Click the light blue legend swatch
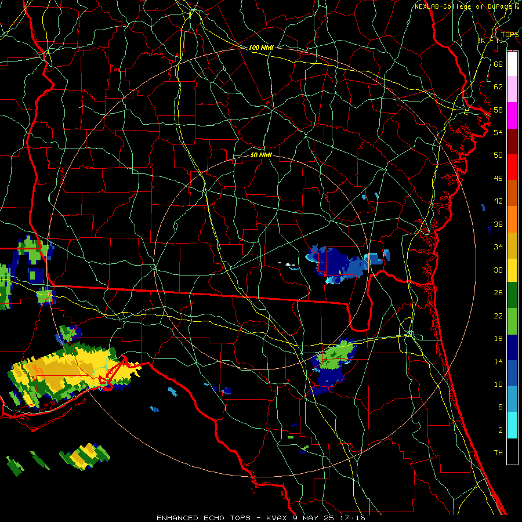Image resolution: width=522 pixels, height=522 pixels. click(512, 399)
